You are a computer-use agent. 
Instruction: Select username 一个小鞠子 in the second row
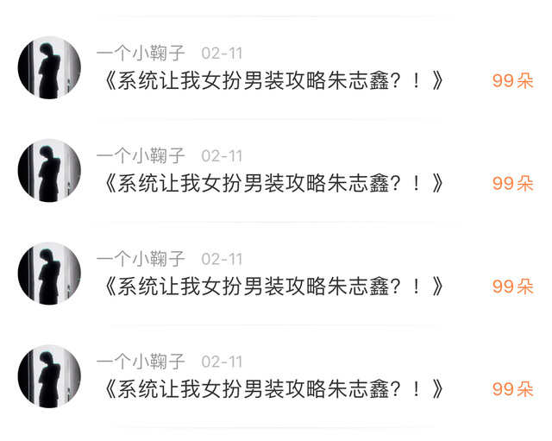tap(141, 156)
